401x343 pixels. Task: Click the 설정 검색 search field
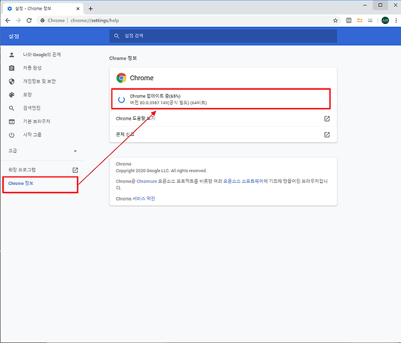(x=223, y=36)
